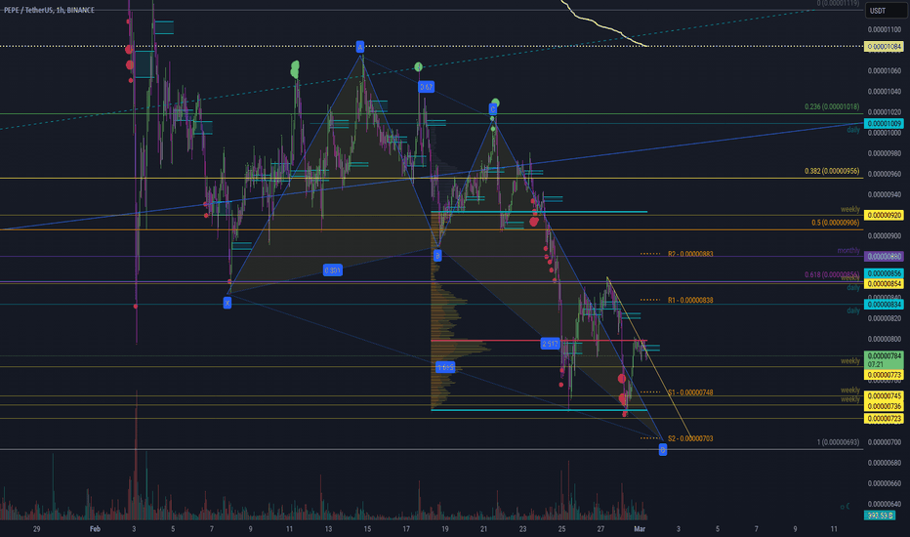The image size is (910, 537).
Task: Click the 0.00000640 price axis tick
Action: [x=885, y=505]
